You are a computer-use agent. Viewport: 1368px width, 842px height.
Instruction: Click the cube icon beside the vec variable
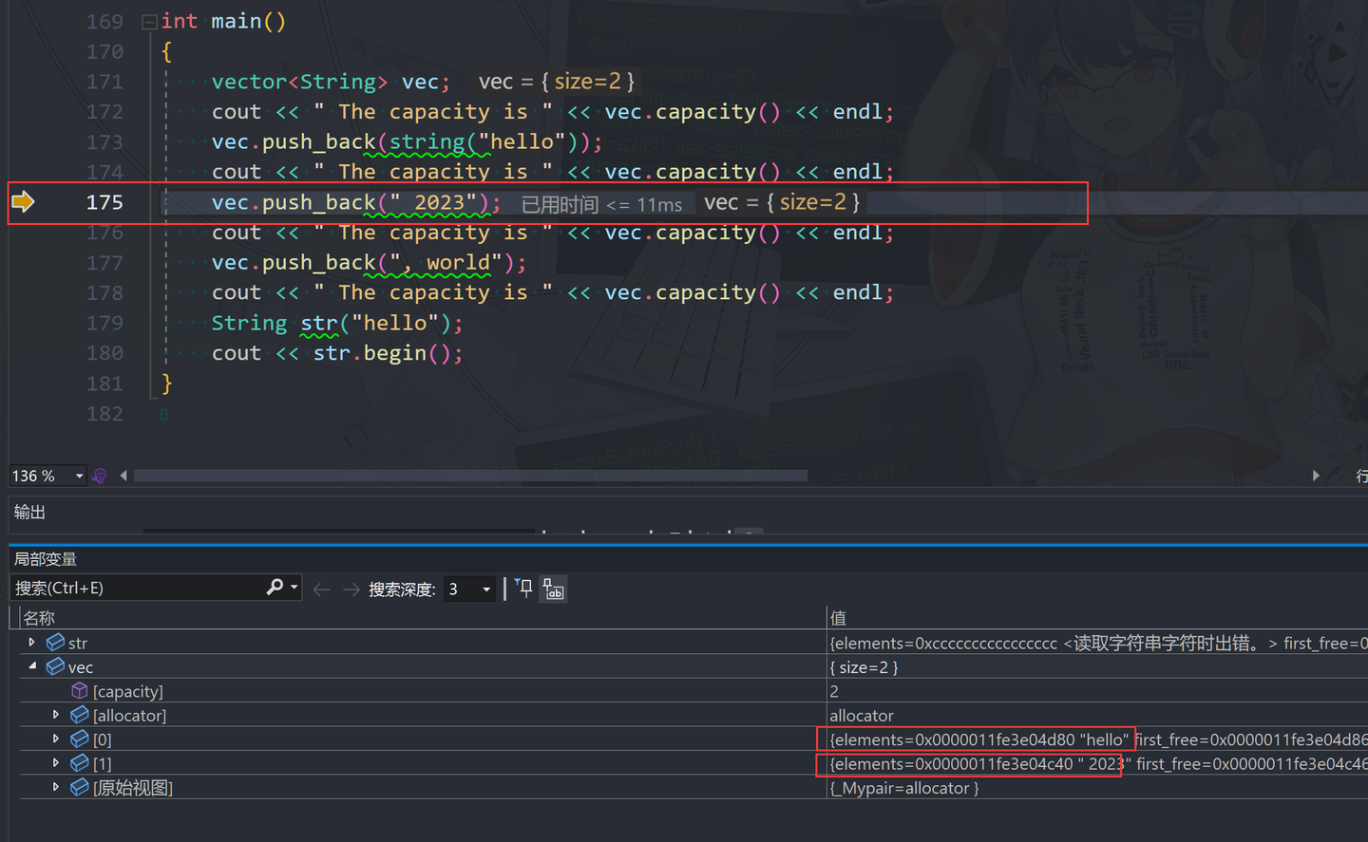click(54, 666)
